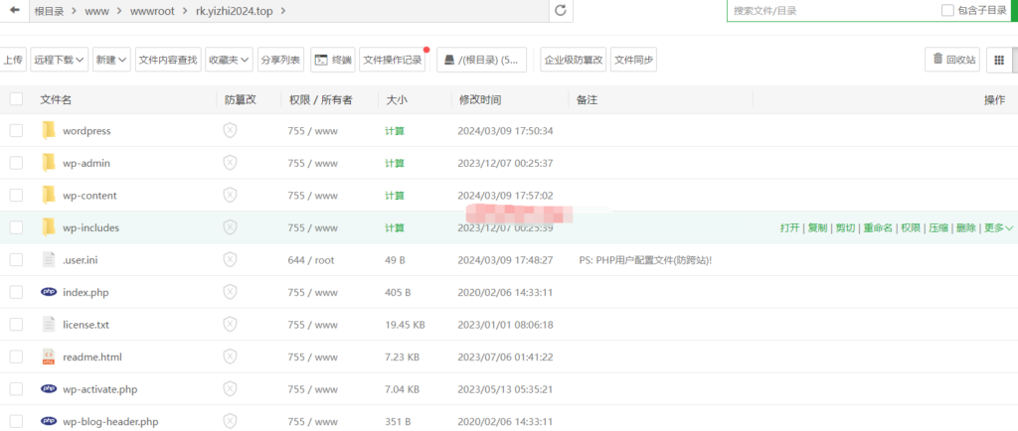Open 更多 dropdown for wp-includes row
Viewport: 1018px width, 431px height.
(998, 228)
